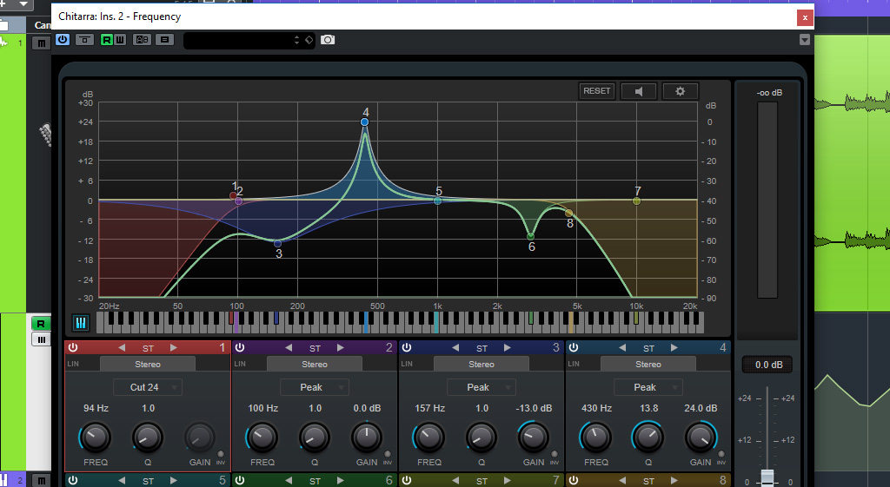This screenshot has height=487, width=890.
Task: Toggle the plugin power (activate) button
Action: click(x=63, y=40)
